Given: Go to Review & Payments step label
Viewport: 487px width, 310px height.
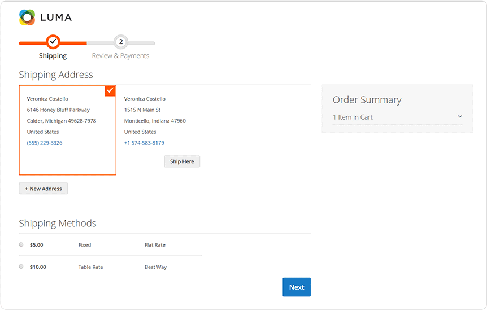Looking at the screenshot, I should point(120,56).
